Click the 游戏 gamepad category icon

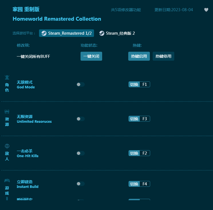(7, 181)
